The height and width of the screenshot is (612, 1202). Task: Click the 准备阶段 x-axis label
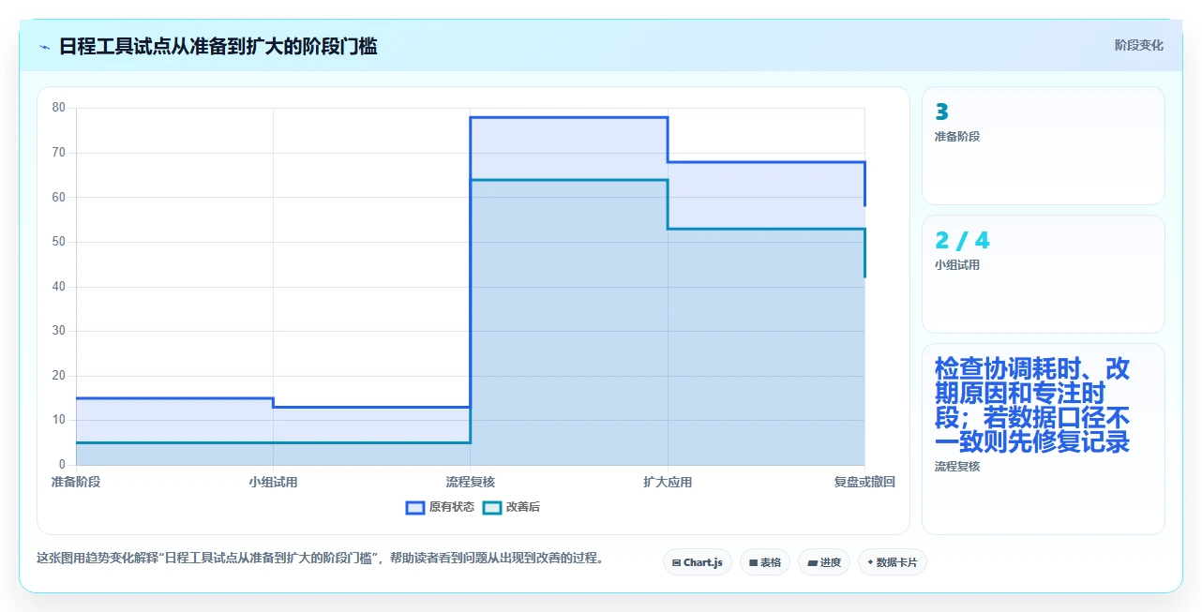click(76, 482)
